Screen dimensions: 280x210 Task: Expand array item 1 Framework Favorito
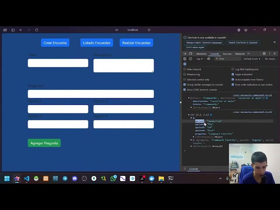click(191, 140)
